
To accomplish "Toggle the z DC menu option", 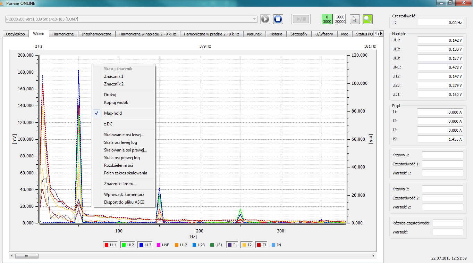I will [x=124, y=124].
